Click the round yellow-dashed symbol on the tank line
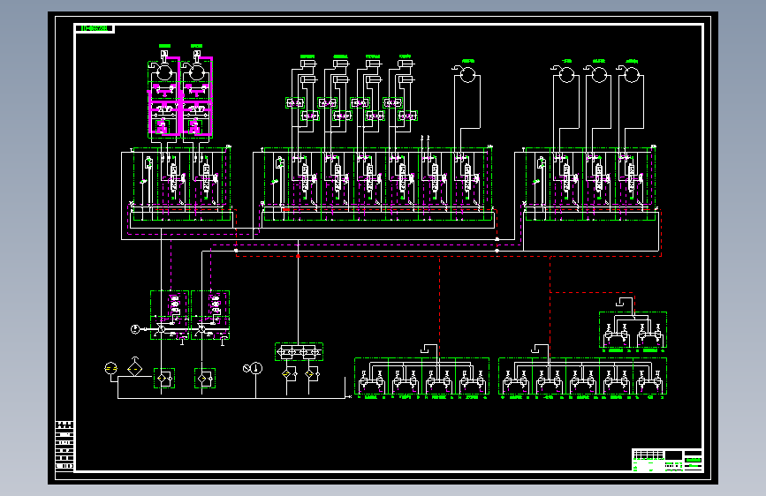The image size is (766, 496). click(111, 369)
